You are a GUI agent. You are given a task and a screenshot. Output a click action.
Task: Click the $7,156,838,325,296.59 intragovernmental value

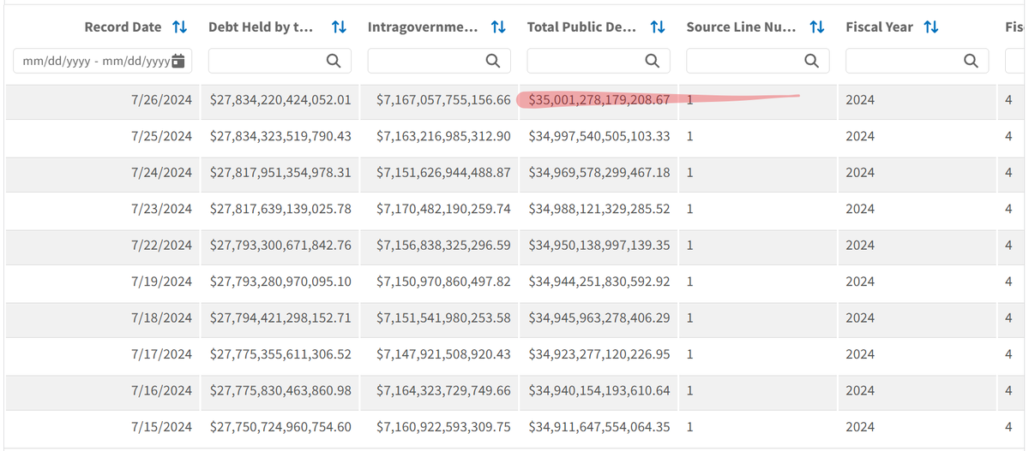coord(444,246)
